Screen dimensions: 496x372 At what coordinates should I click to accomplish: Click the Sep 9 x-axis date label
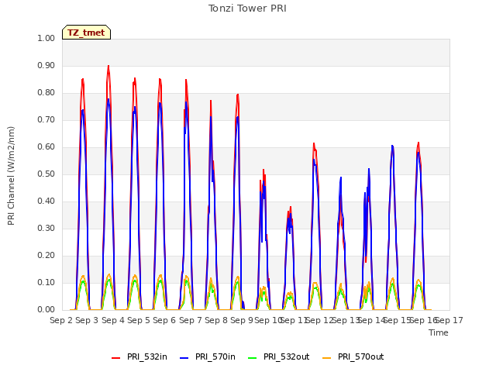tap(242, 320)
